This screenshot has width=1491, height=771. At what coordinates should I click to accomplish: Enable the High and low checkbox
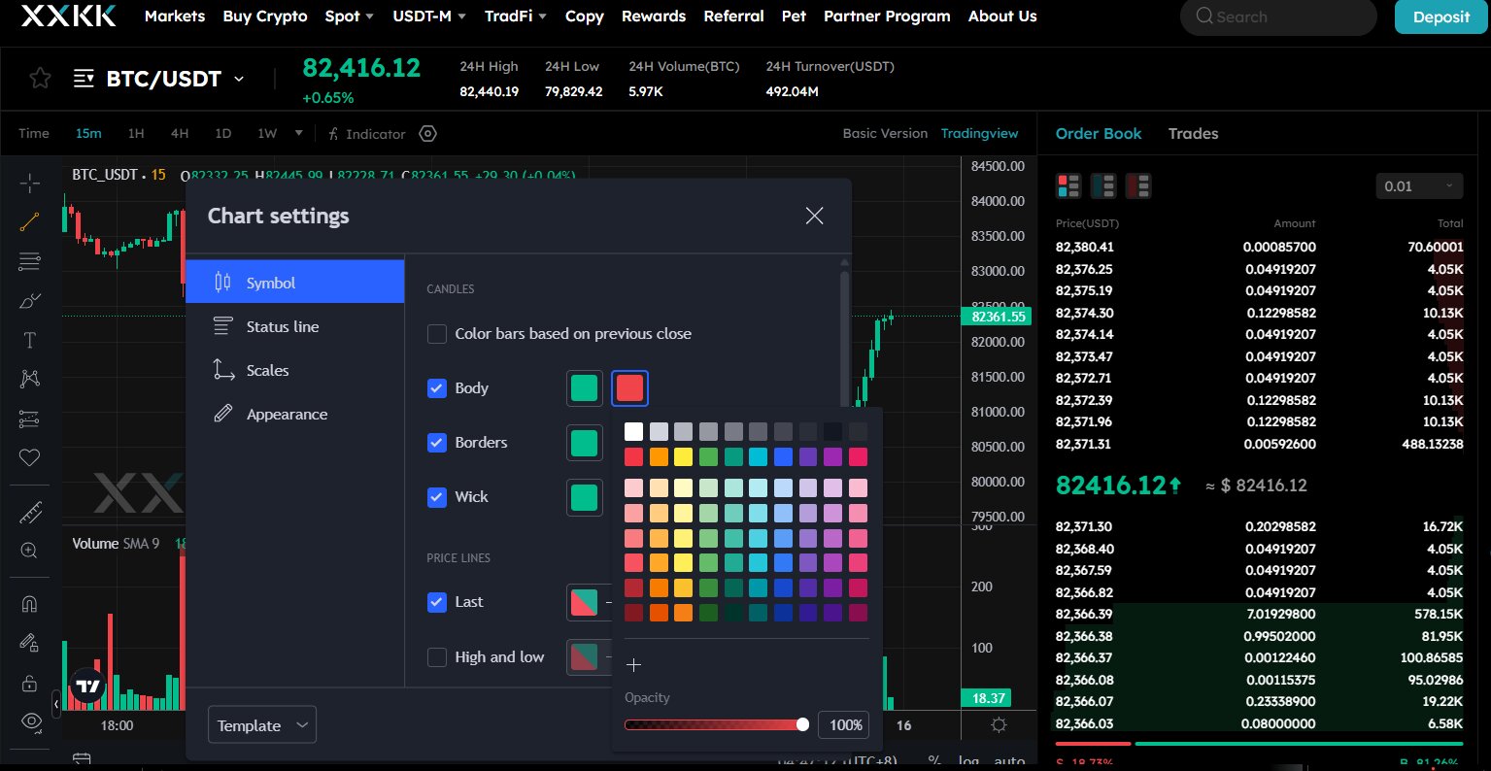coord(437,657)
